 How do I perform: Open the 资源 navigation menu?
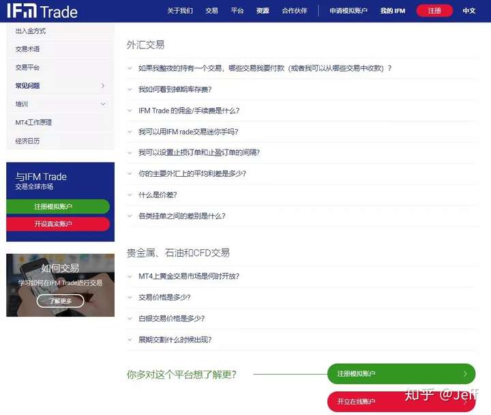263,11
